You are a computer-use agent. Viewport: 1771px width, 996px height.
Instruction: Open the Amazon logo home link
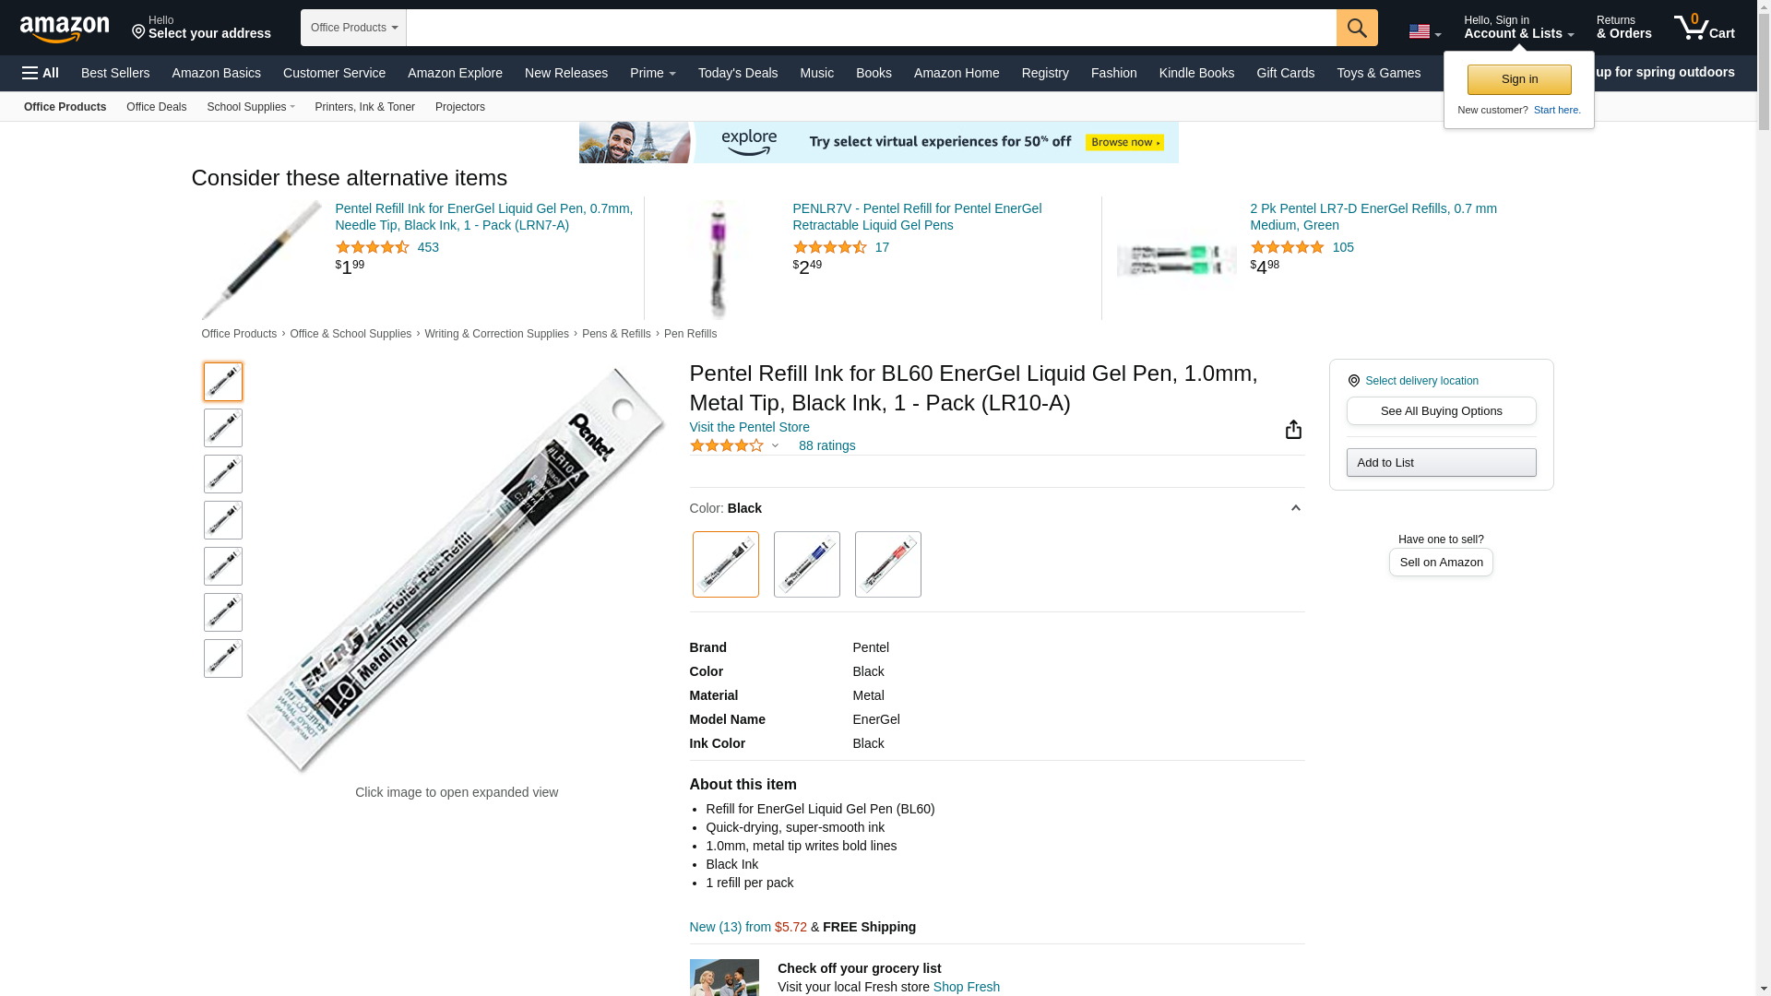[65, 29]
